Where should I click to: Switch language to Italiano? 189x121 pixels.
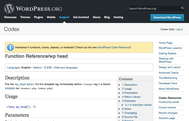point(37,68)
